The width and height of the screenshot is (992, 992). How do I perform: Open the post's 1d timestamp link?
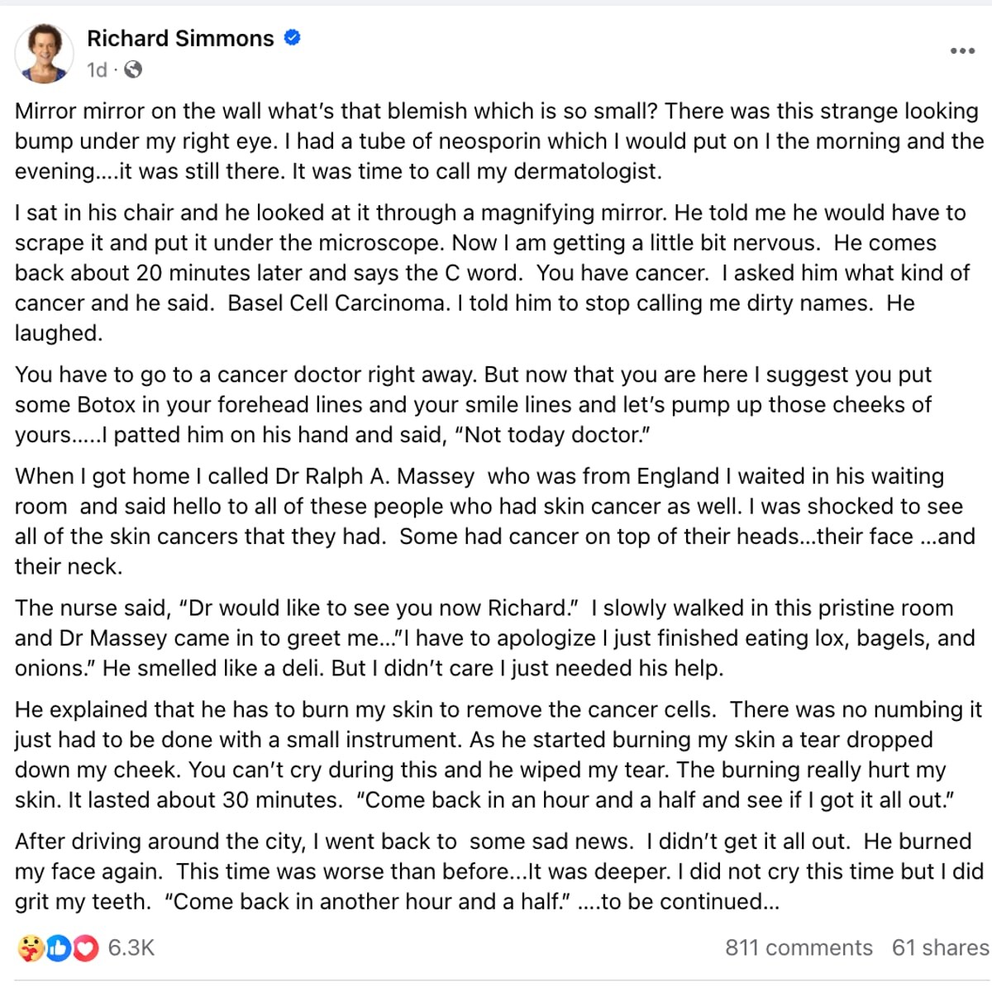97,70
